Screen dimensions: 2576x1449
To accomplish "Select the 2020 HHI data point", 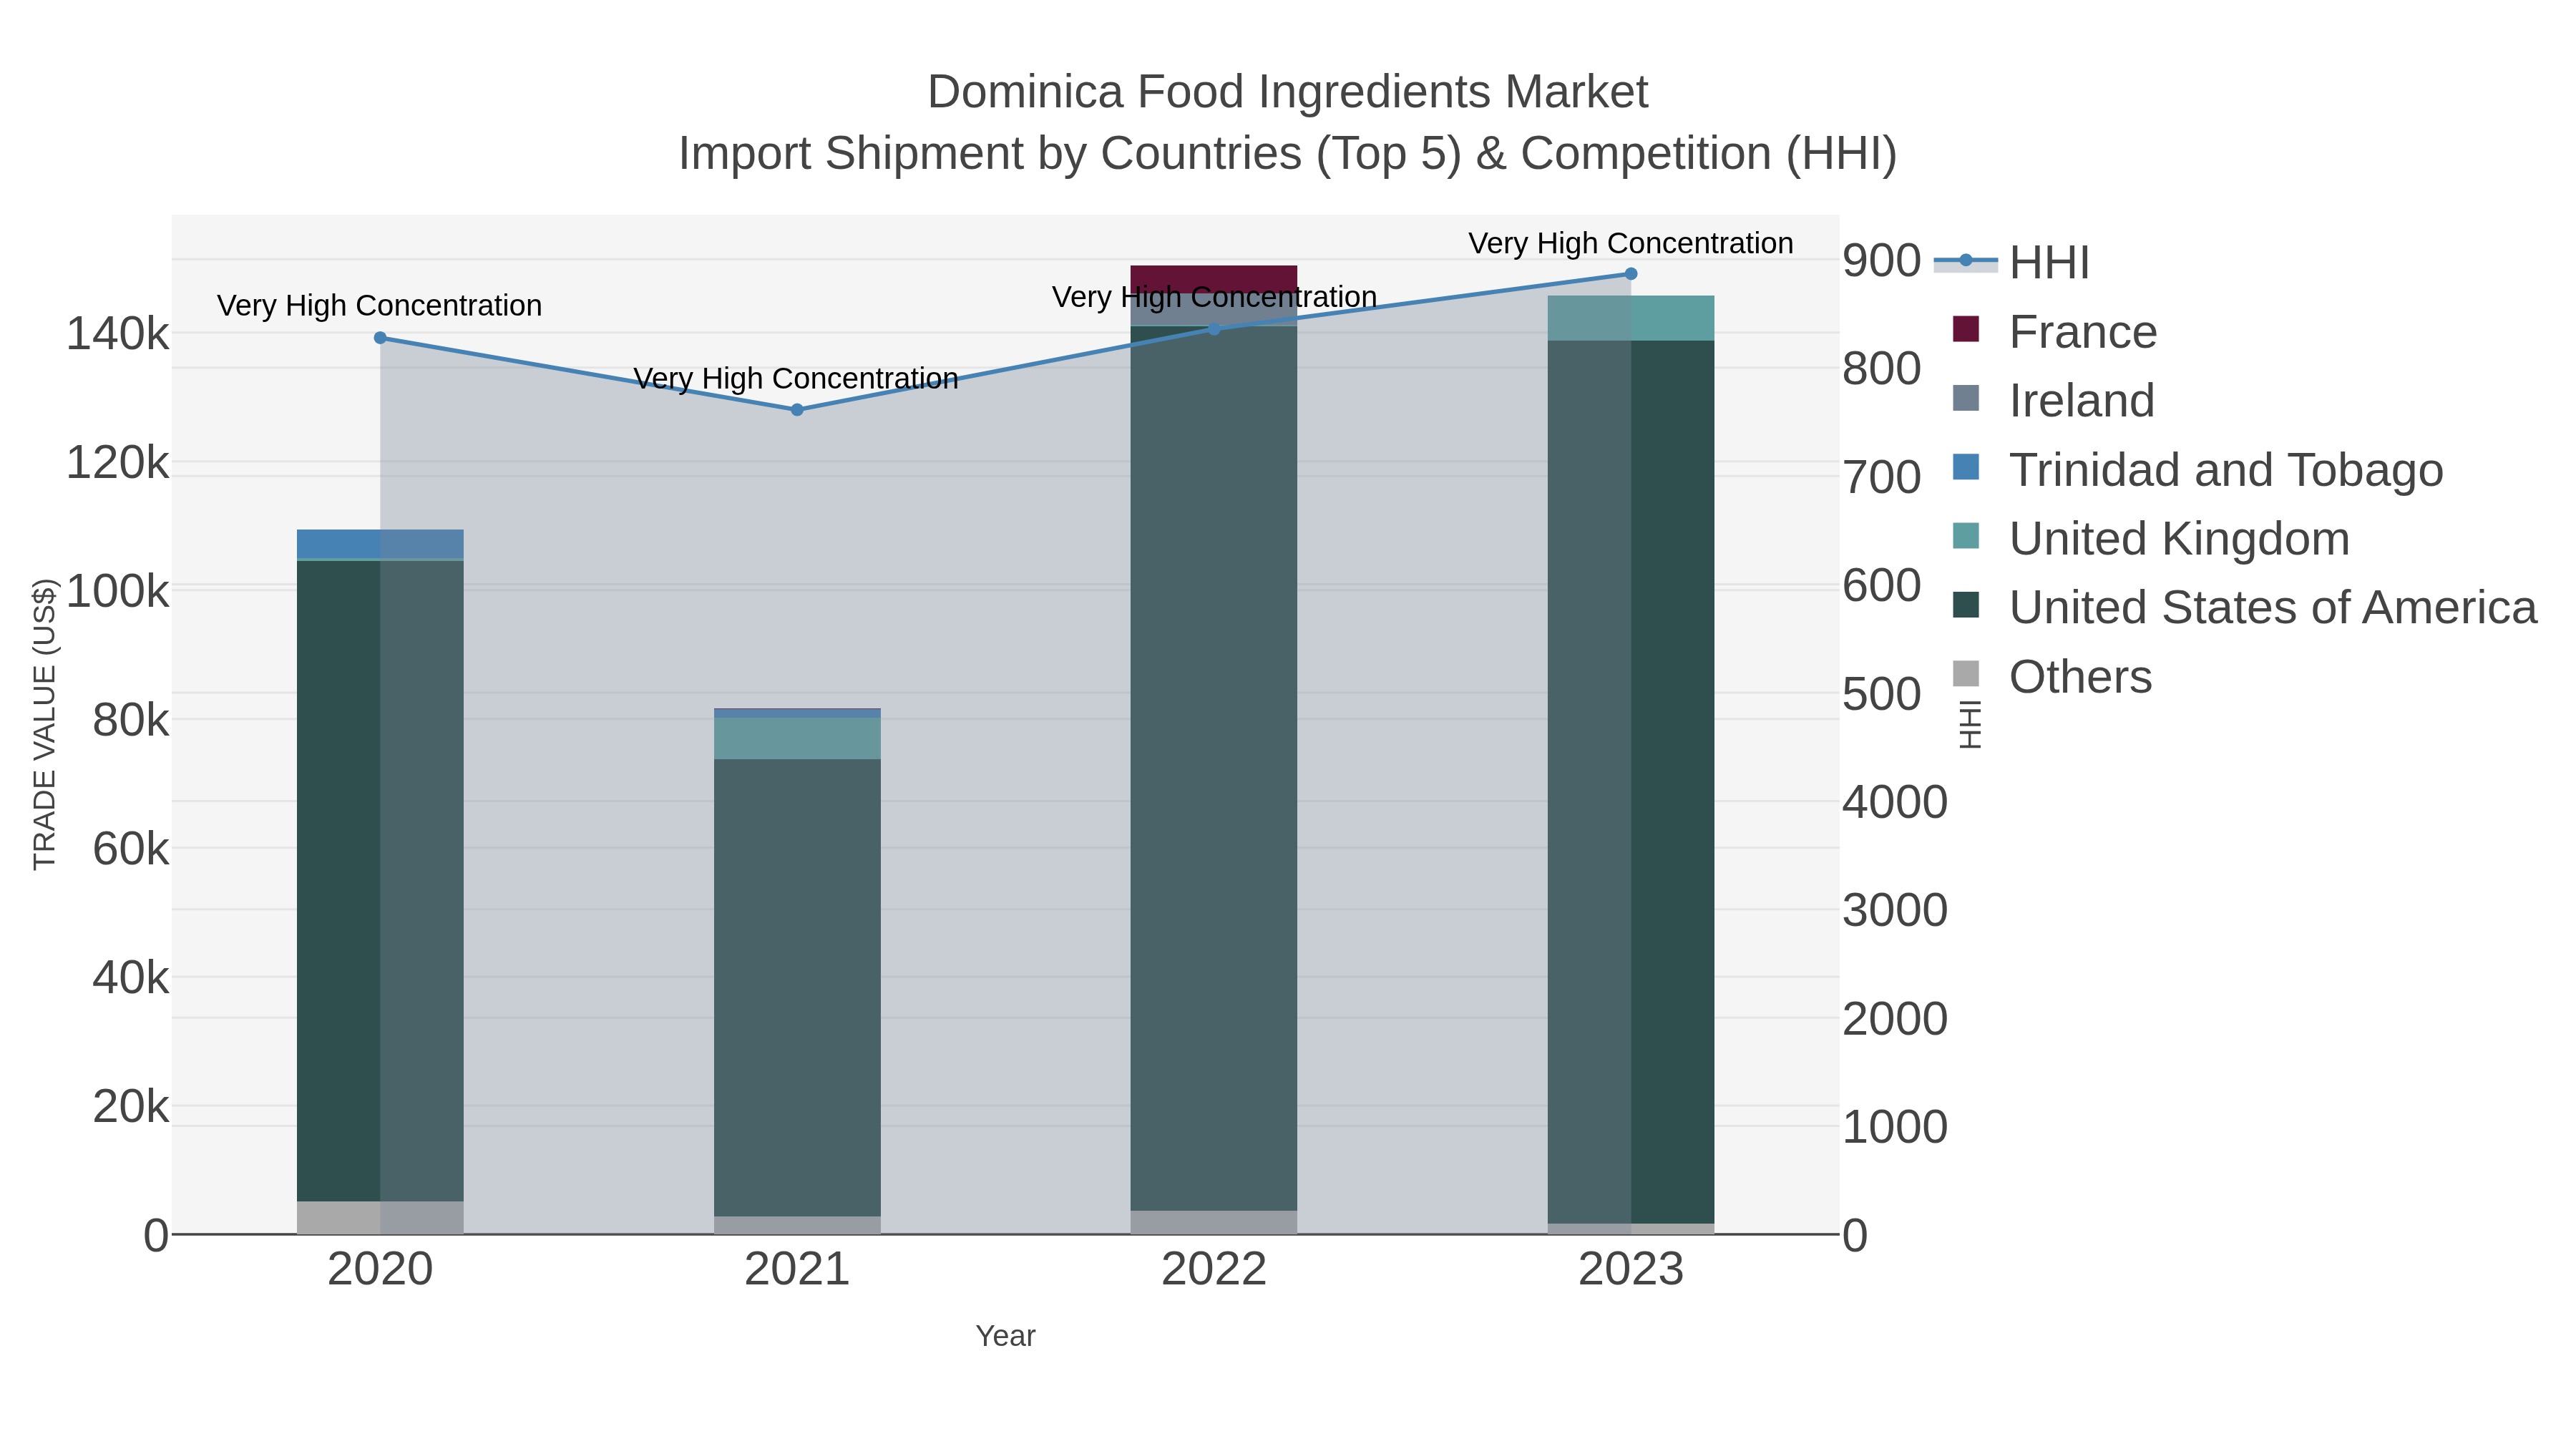I will 380,338.
